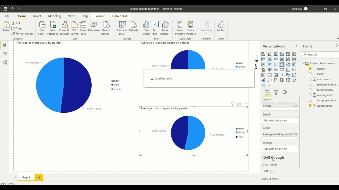Switch to the Insert ribbon tab
339x190 pixels.
(37, 16)
